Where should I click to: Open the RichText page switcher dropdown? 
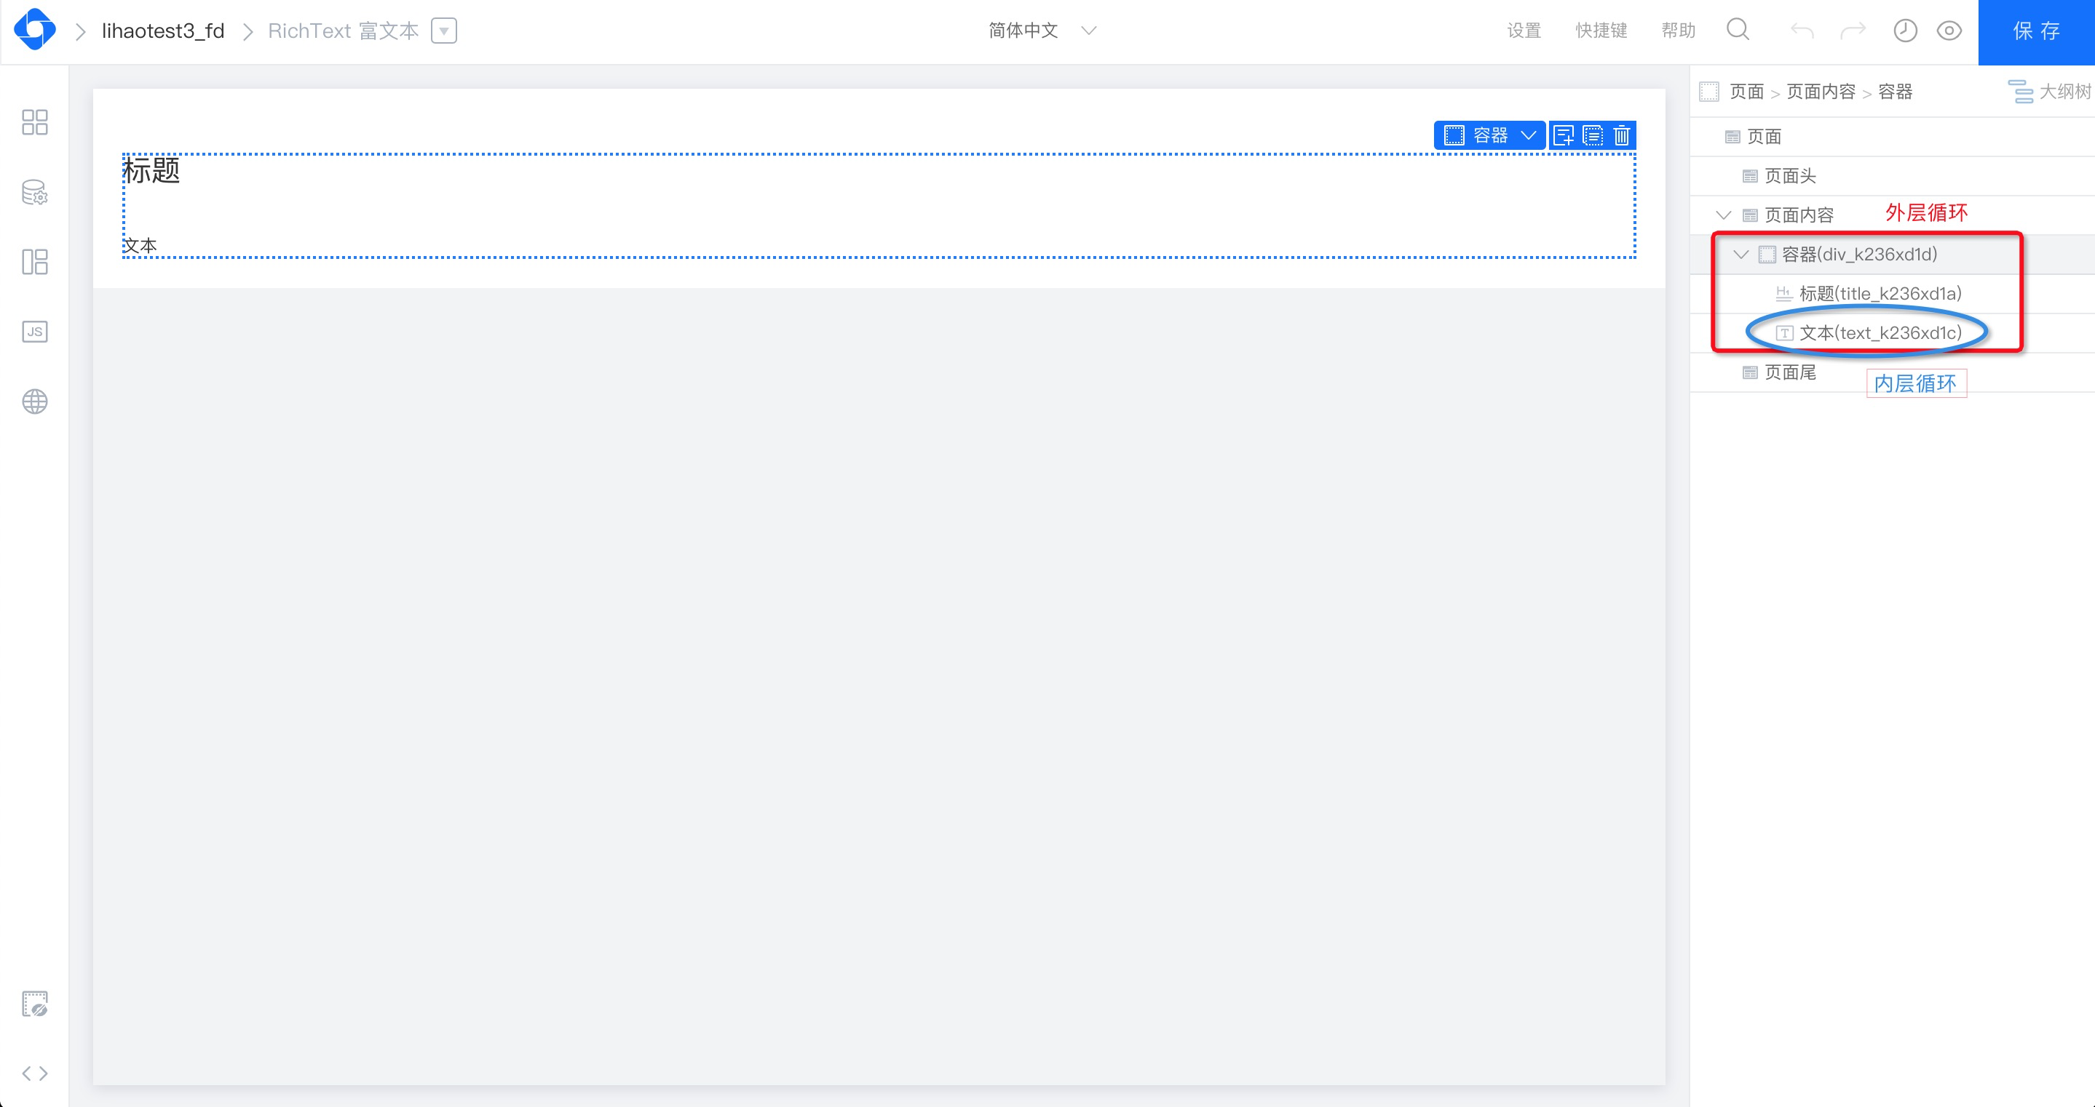click(443, 31)
